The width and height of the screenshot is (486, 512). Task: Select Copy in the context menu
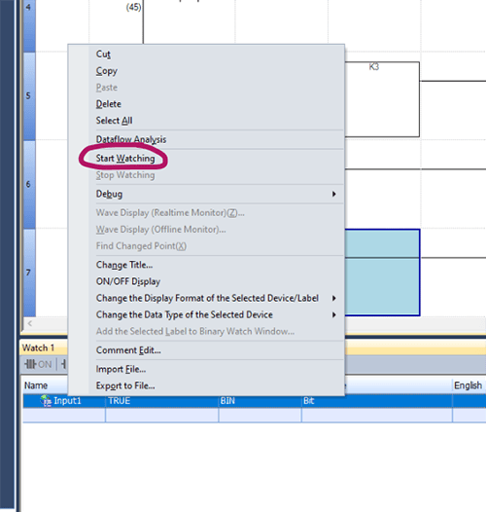point(106,71)
